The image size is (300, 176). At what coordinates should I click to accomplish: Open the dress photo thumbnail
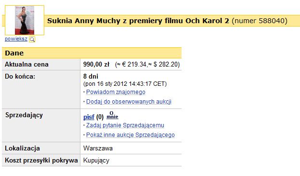point(25,20)
